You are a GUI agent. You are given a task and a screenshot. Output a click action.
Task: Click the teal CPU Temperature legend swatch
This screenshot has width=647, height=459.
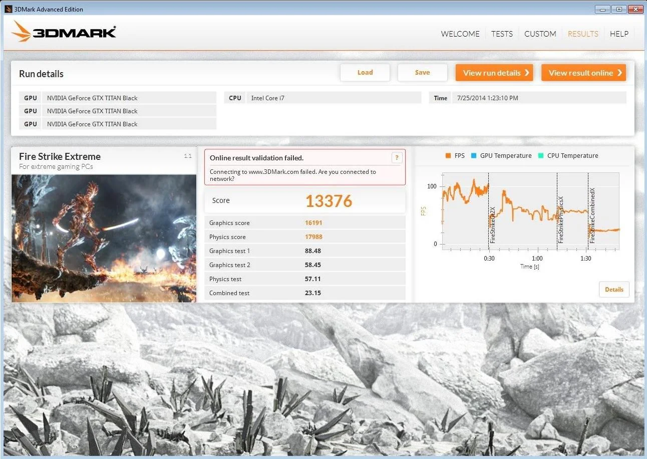coord(541,156)
